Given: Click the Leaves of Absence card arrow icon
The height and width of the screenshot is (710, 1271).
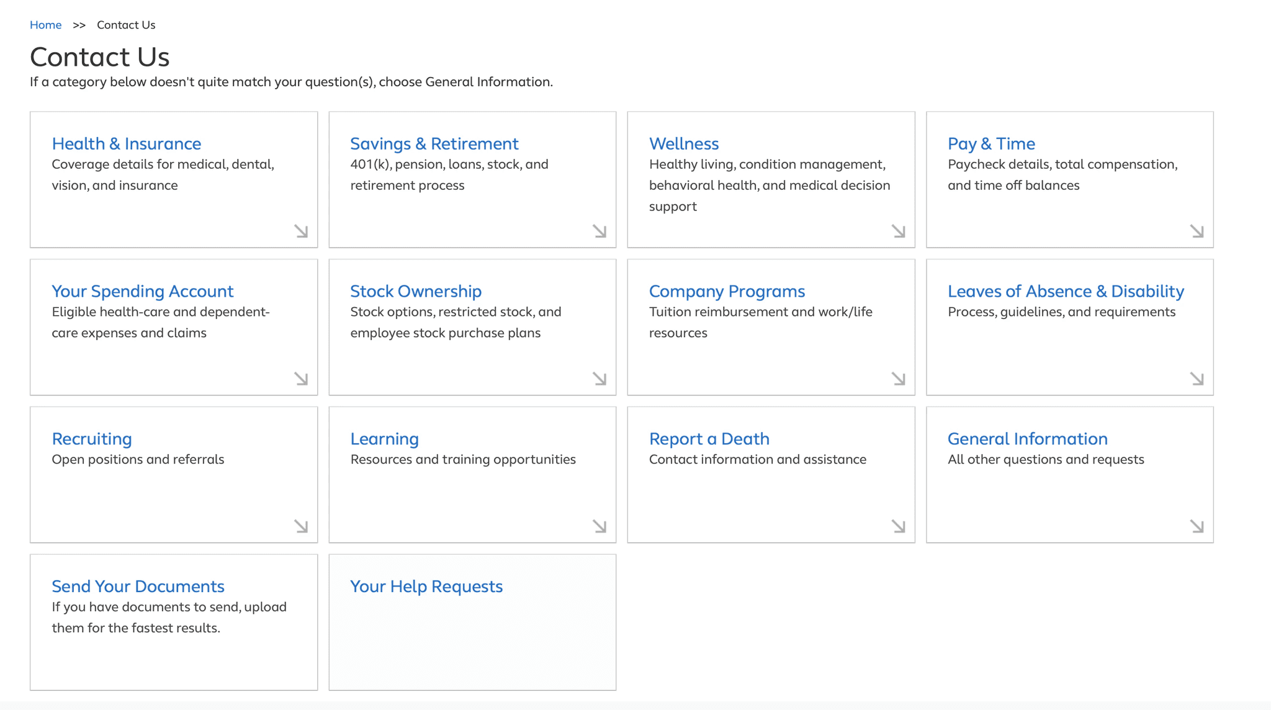Looking at the screenshot, I should tap(1197, 379).
